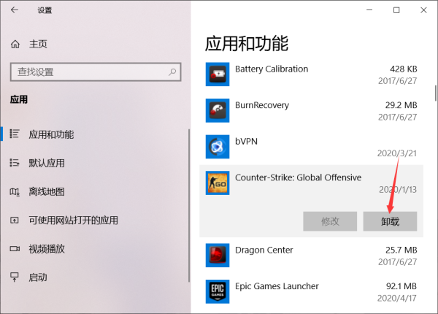This screenshot has width=438, height=314.
Task: Click the 卸载 uninstall button
Action: click(390, 221)
